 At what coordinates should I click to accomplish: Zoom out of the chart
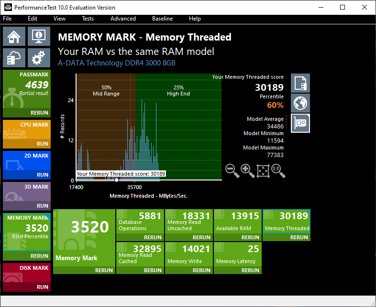tap(232, 170)
